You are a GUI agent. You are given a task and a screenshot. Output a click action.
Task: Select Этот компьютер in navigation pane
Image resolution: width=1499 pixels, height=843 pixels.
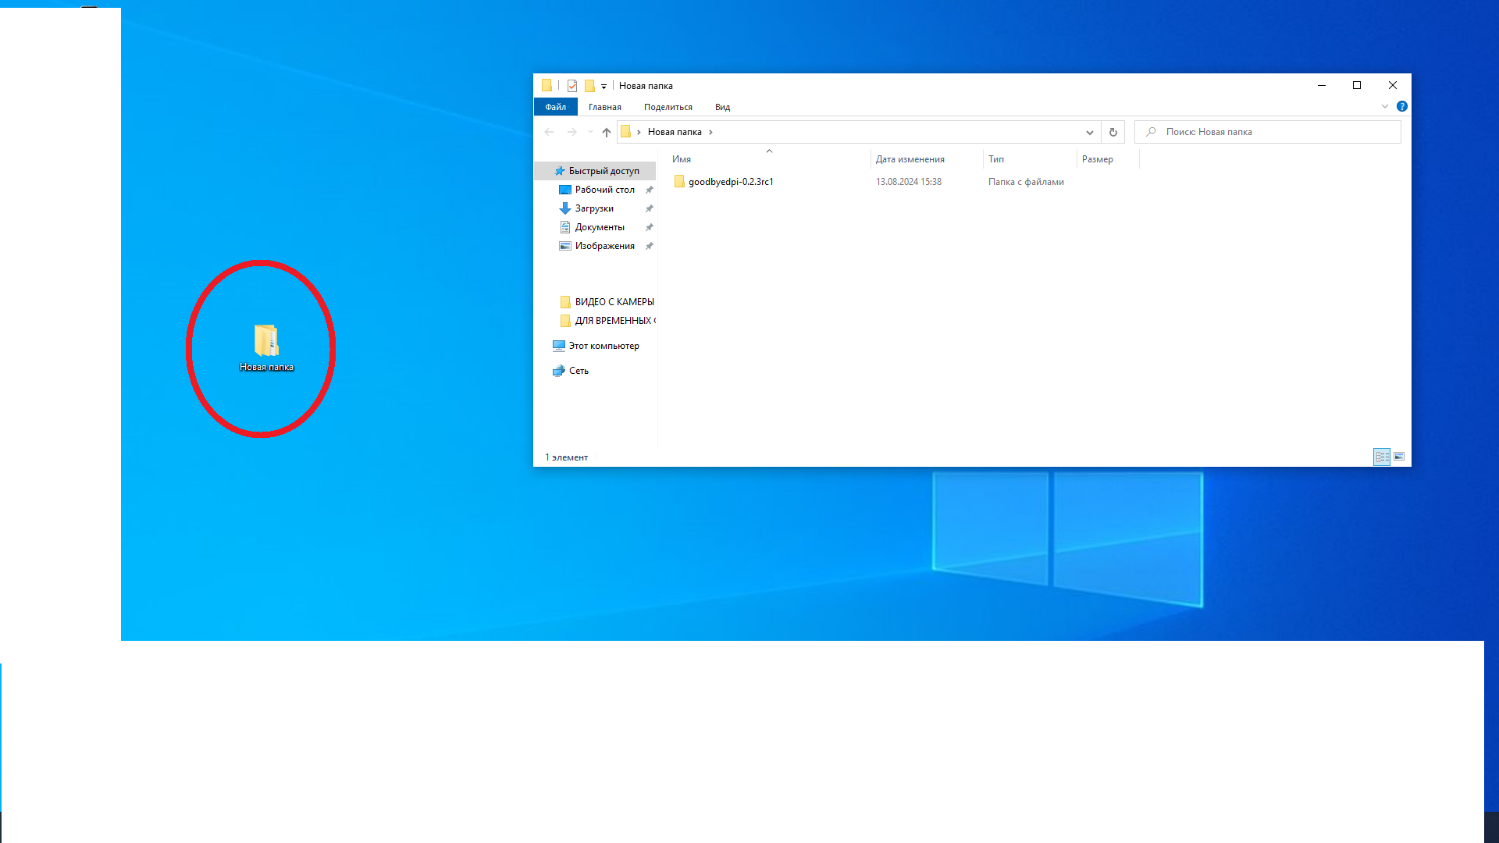pyautogui.click(x=603, y=346)
